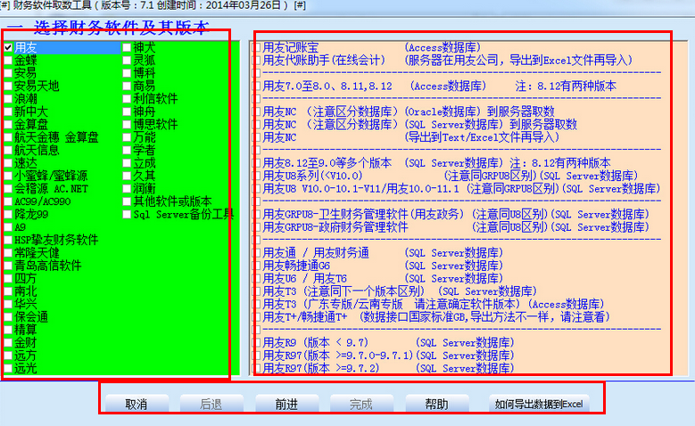This screenshot has width=695, height=426.
Task: Tick 航天金穗 金算盘 option
Action: [8, 137]
